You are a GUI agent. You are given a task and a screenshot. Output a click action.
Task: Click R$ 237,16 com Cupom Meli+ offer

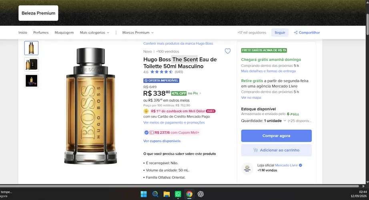172,132
